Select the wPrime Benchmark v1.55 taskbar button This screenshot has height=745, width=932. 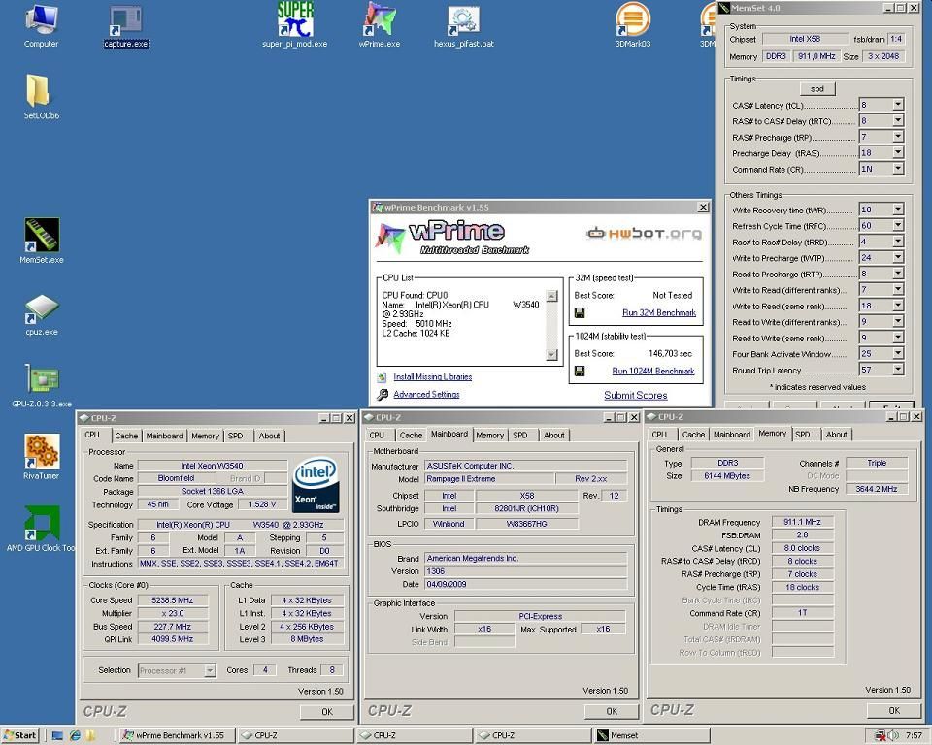point(177,735)
